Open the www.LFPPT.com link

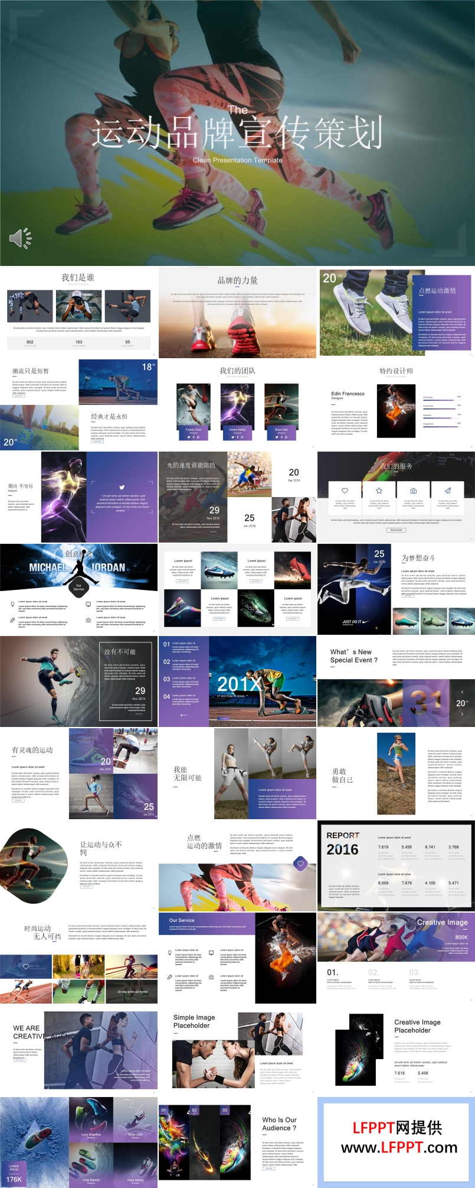(399, 1147)
